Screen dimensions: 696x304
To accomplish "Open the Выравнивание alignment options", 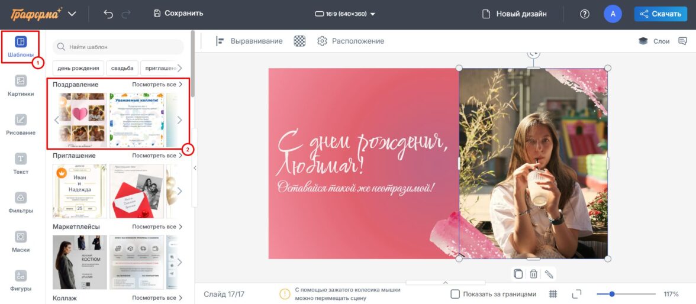I will (249, 41).
